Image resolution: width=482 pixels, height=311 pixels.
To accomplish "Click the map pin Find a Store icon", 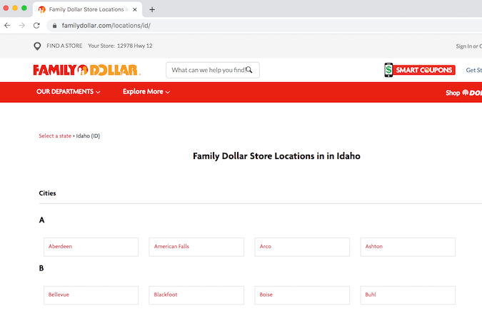I will [x=37, y=46].
